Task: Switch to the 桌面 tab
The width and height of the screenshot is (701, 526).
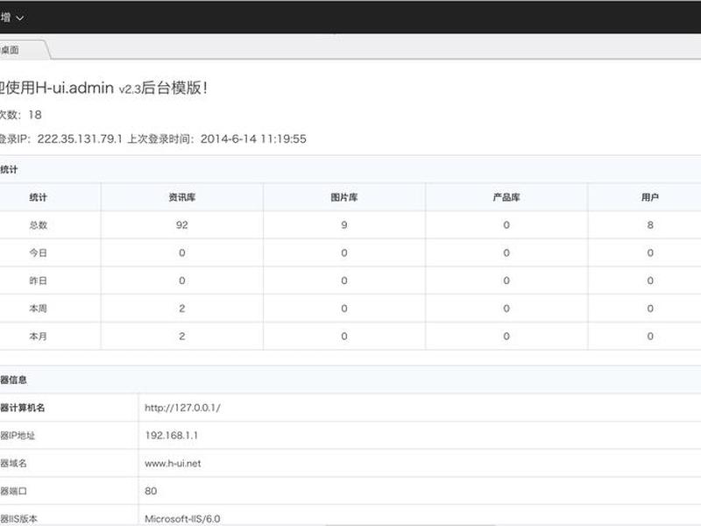Action: pyautogui.click(x=10, y=50)
